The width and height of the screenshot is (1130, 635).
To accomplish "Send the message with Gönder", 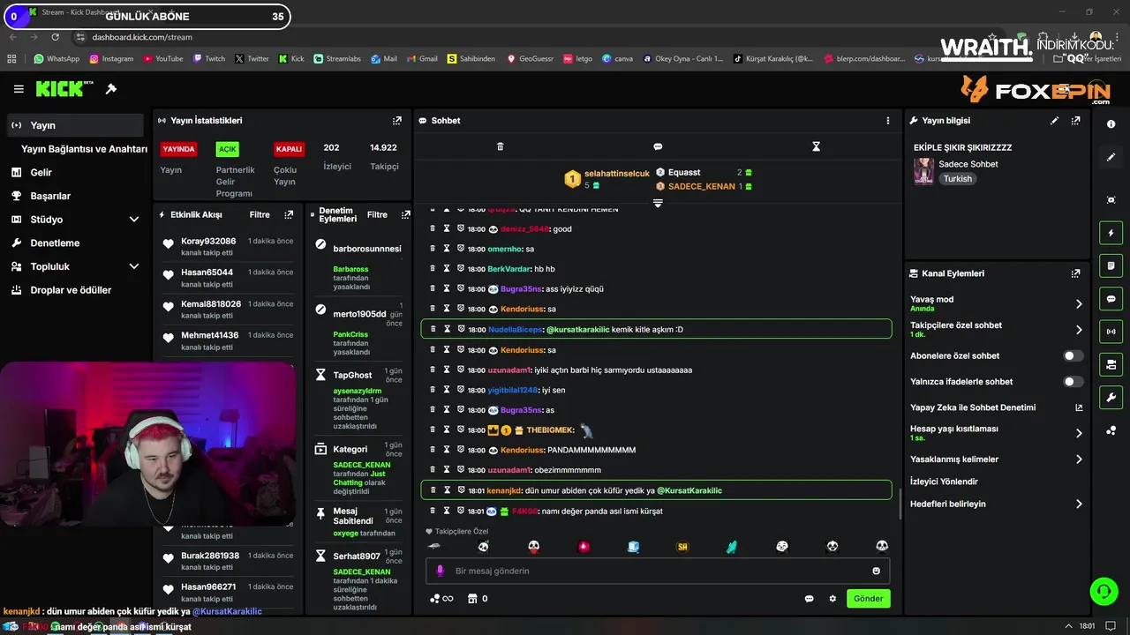I will (x=868, y=599).
